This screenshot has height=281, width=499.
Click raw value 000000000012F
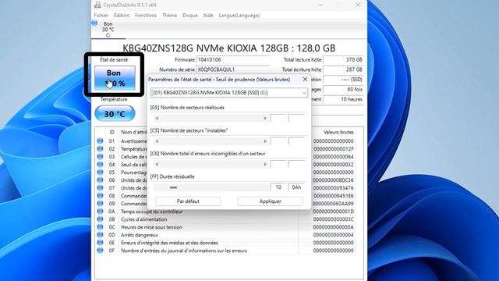point(333,149)
